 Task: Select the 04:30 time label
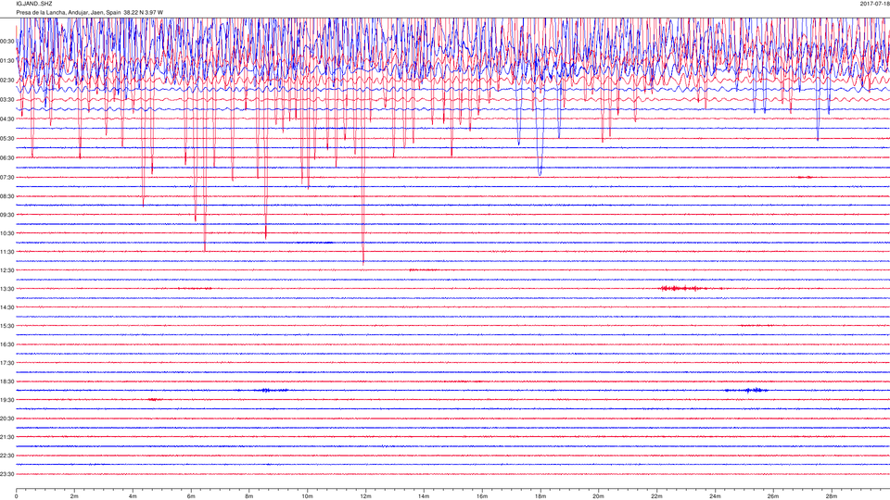[x=7, y=119]
